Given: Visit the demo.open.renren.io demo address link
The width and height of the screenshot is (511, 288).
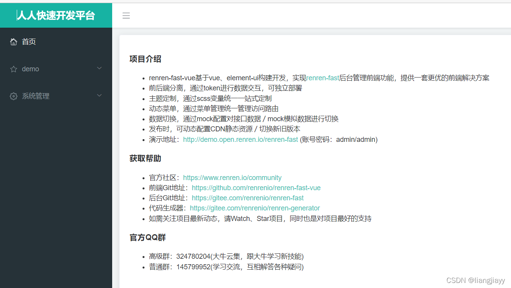Looking at the screenshot, I should coord(240,139).
